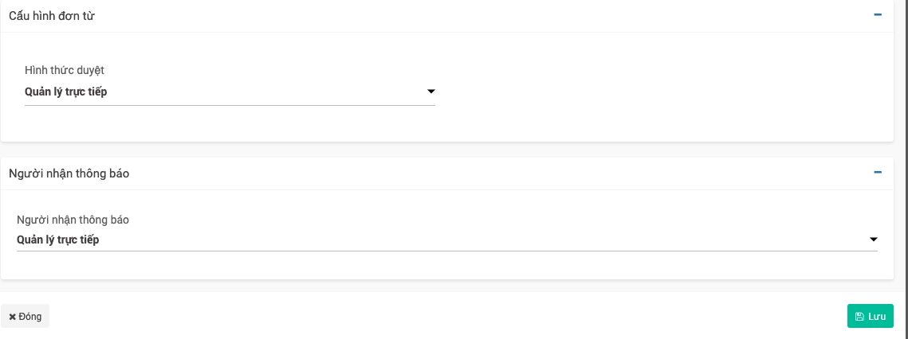The height and width of the screenshot is (339, 908).
Task: Select the Người nhận thông báo combo box
Action: click(446, 240)
